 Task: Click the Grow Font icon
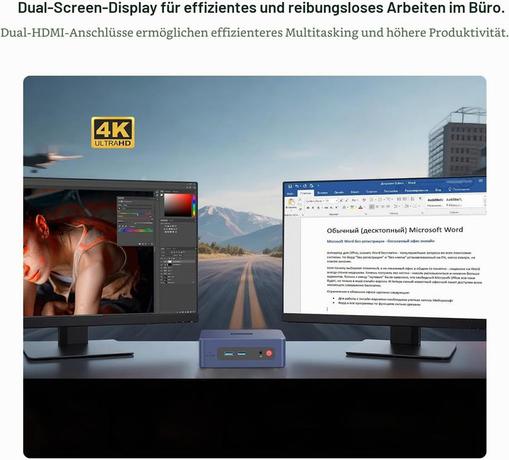[341, 201]
